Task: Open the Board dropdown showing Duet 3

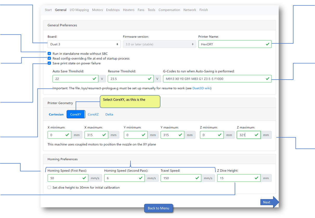Action: [84, 44]
